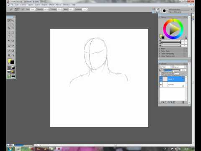Open the Windows Start button
The image size is (201, 151).
click(x=10, y=149)
